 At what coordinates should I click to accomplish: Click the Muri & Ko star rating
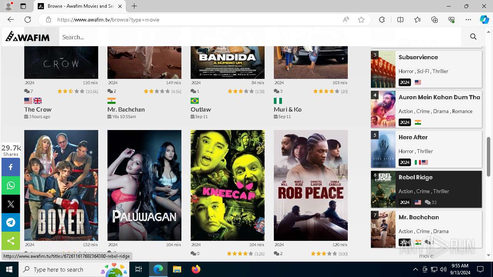click(x=326, y=91)
